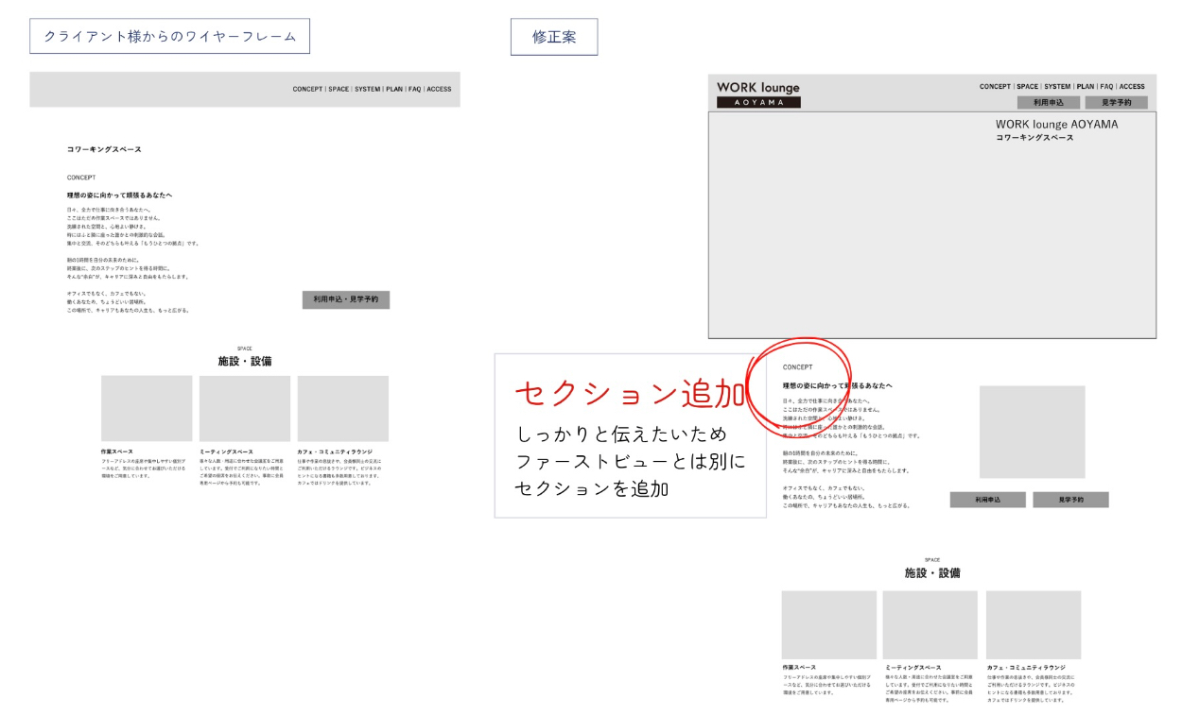Select the クライアント様からのワイヤーフレーム label box
The height and width of the screenshot is (715, 1182).
[x=170, y=37]
